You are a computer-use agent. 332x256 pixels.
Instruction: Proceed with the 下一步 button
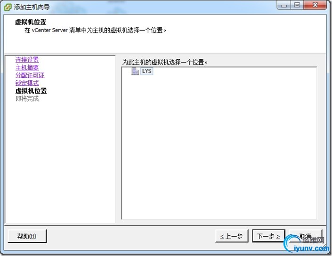coord(268,236)
